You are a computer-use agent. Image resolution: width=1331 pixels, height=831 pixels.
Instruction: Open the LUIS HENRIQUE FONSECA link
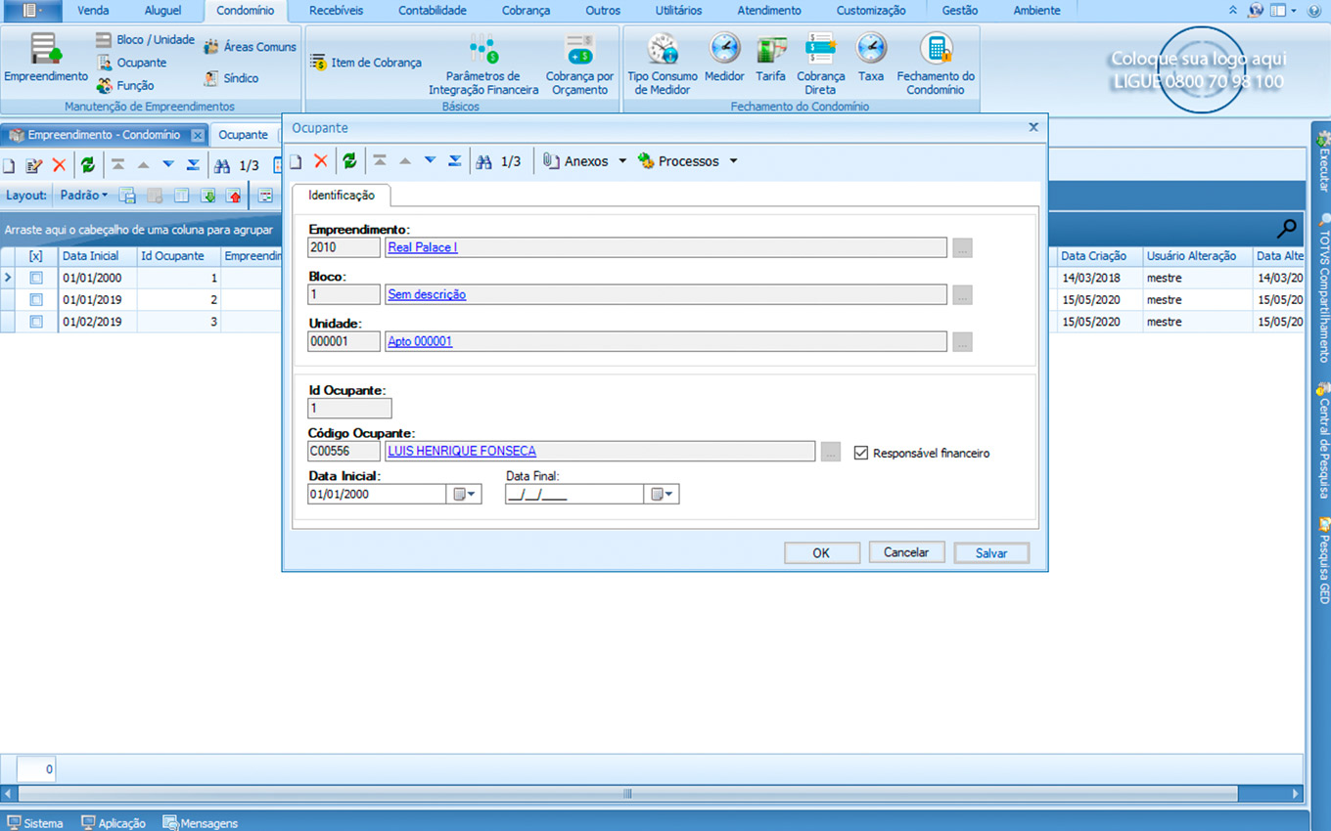(462, 451)
